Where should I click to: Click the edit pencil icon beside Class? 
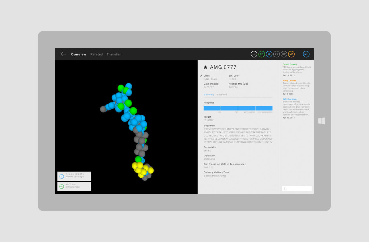[202, 76]
